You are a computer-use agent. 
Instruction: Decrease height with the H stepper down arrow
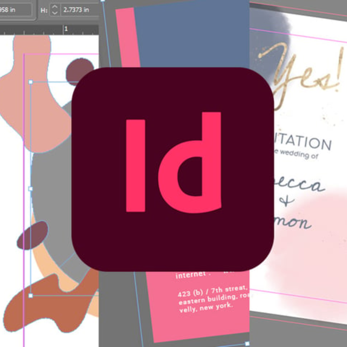[x=54, y=12]
